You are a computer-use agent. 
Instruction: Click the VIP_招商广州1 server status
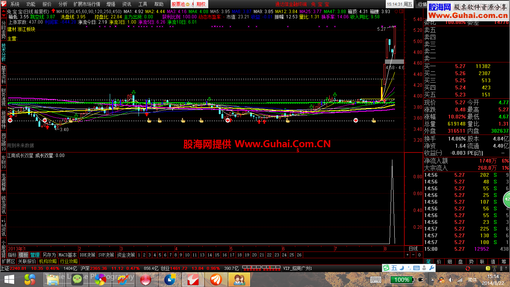pos(298,268)
